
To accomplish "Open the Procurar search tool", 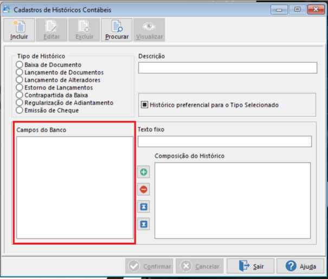I will [x=117, y=30].
